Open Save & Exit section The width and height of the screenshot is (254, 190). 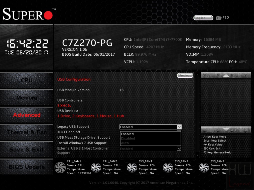[27, 150]
